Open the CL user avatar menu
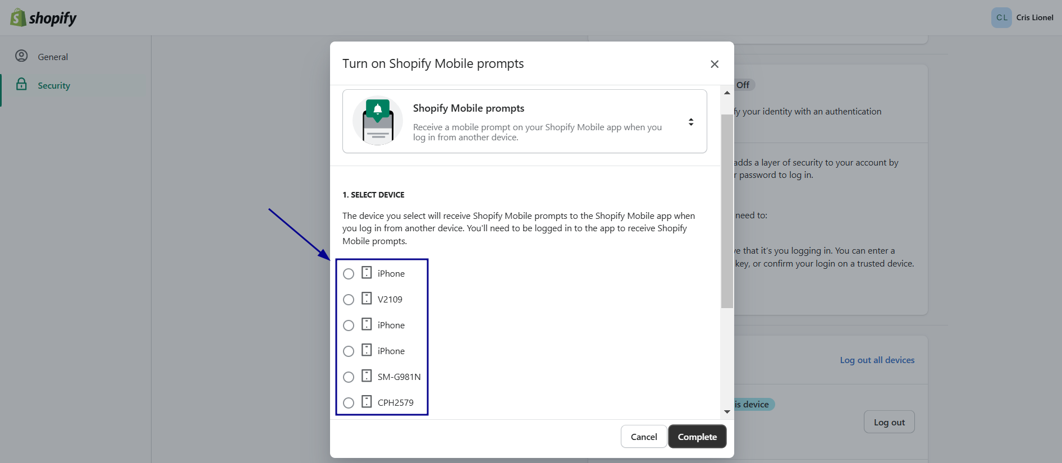This screenshot has width=1062, height=463. 1001,17
